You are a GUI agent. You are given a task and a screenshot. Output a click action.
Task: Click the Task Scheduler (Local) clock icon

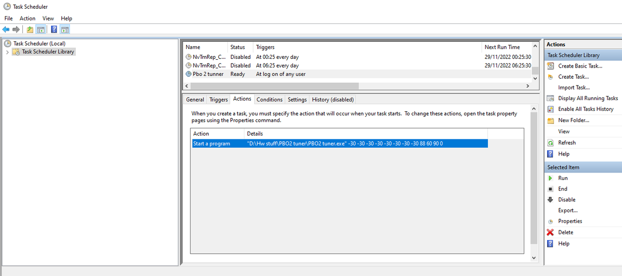7,43
